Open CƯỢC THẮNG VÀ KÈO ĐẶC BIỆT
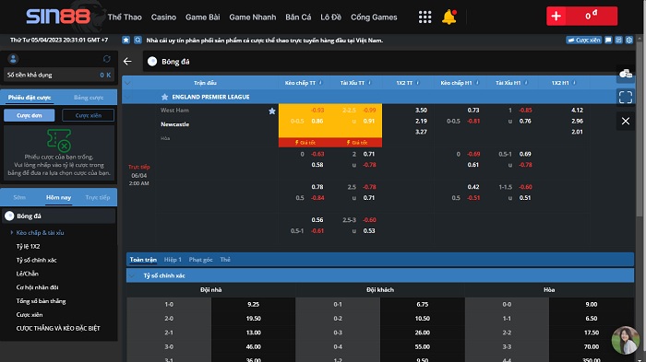This screenshot has height=362, width=646. pos(58,328)
